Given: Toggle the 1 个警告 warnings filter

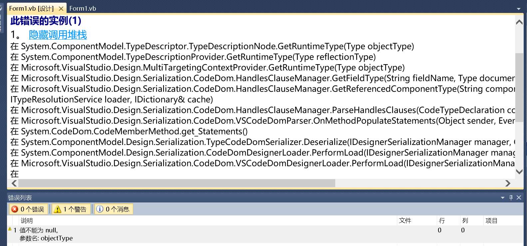Looking at the screenshot, I should 71,209.
